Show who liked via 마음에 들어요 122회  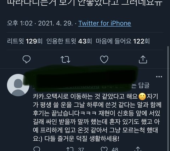[123, 41]
